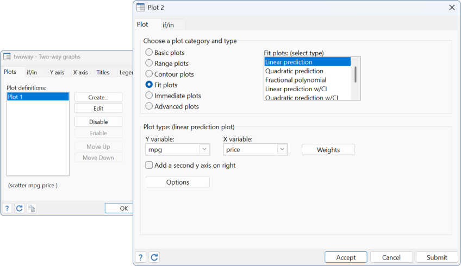Select the Basic plots radio button

coord(149,53)
